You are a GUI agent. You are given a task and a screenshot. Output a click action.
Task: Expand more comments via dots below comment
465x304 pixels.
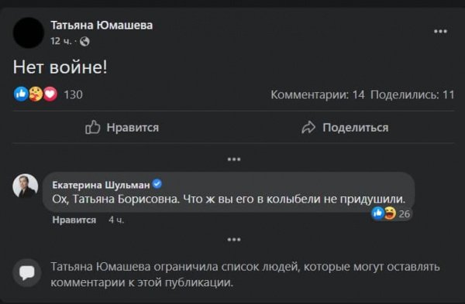click(x=234, y=240)
